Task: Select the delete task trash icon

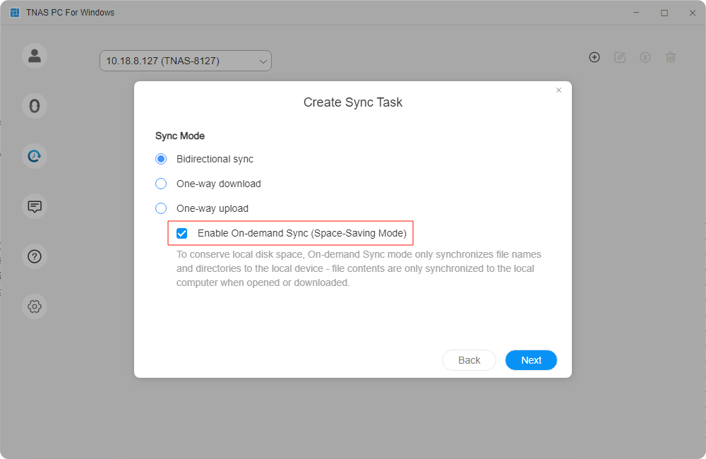Action: pos(671,57)
